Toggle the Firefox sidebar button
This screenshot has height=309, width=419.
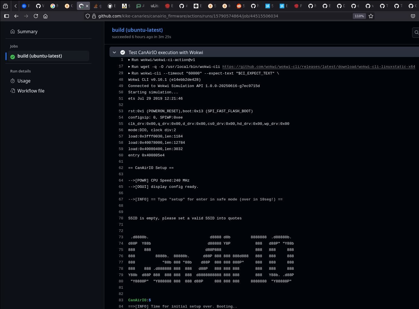tap(7, 16)
